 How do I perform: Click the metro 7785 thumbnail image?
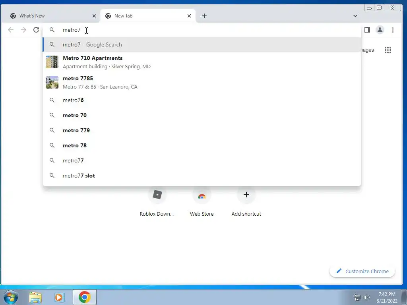point(52,82)
